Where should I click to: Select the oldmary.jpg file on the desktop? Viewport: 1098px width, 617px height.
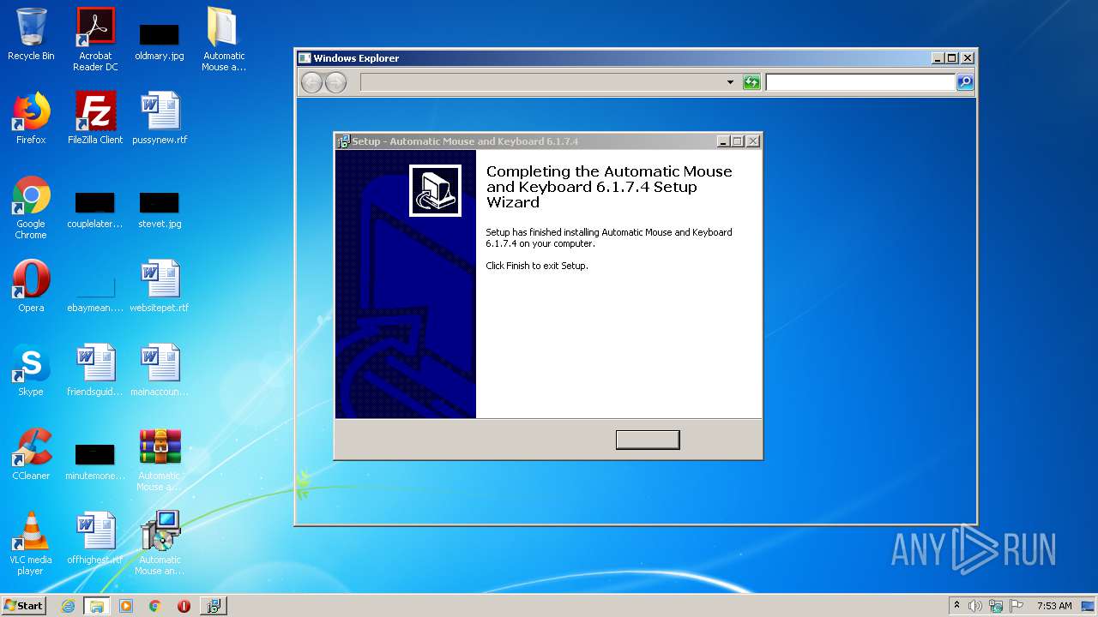(x=160, y=41)
